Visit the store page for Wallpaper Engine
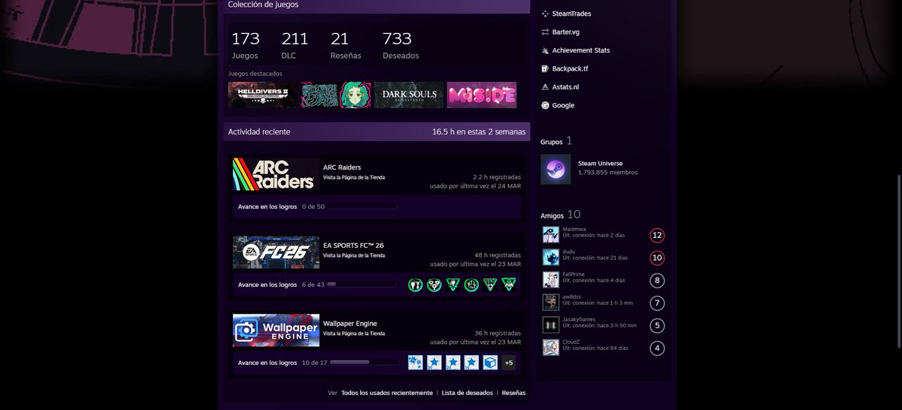 pos(354,333)
